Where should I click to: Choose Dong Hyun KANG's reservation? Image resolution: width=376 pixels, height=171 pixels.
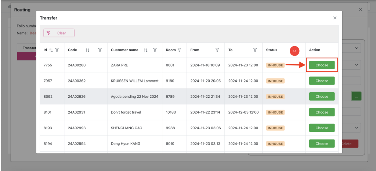pos(322,144)
